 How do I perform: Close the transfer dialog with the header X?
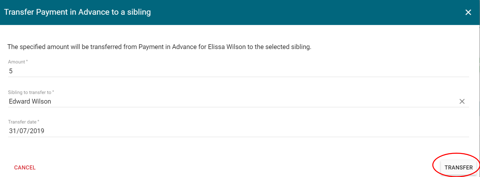[x=468, y=12]
